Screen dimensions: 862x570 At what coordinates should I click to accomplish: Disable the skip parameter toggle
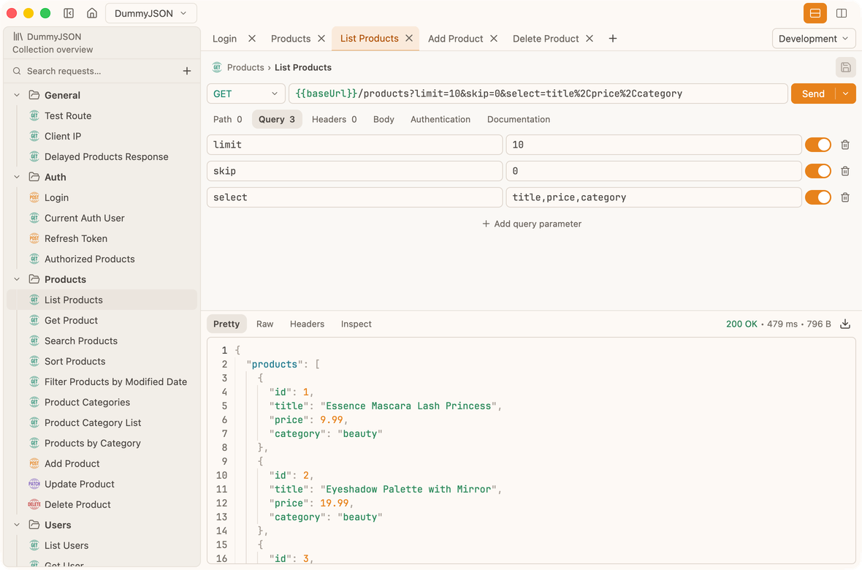click(818, 171)
